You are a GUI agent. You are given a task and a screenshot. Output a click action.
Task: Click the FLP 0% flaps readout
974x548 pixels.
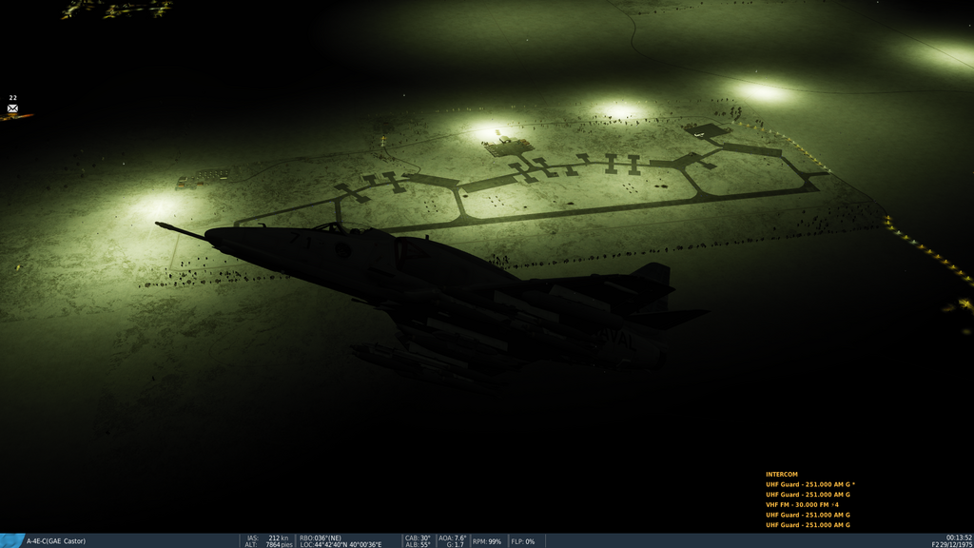pyautogui.click(x=523, y=541)
